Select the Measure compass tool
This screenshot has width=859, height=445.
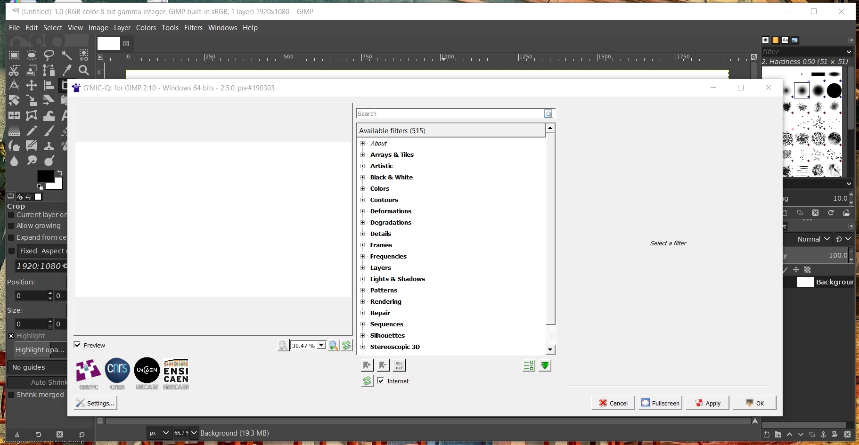tap(14, 85)
